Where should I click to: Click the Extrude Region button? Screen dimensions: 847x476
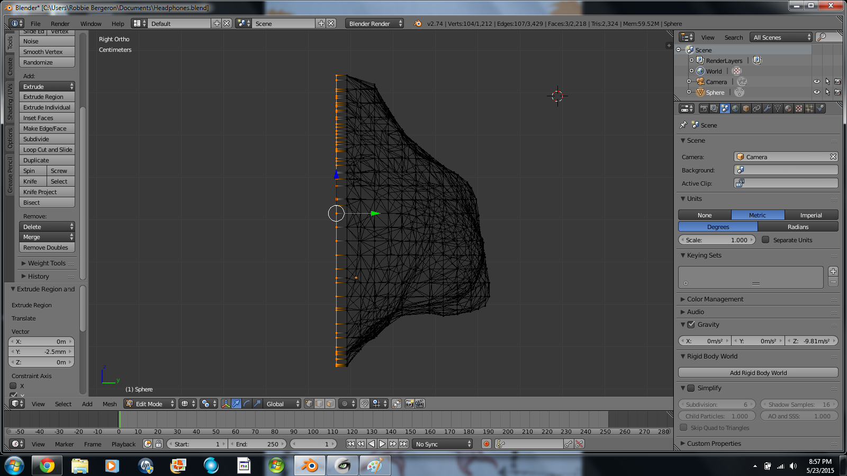[x=47, y=97]
